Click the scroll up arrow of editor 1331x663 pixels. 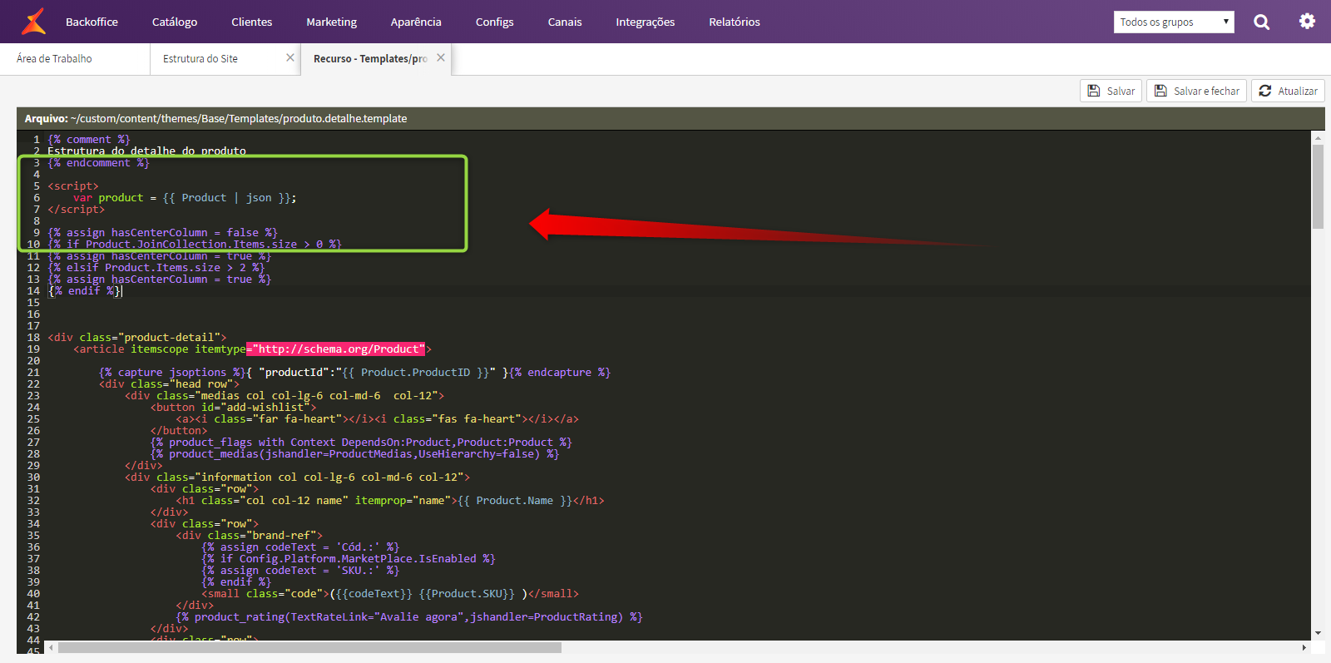pyautogui.click(x=1318, y=136)
